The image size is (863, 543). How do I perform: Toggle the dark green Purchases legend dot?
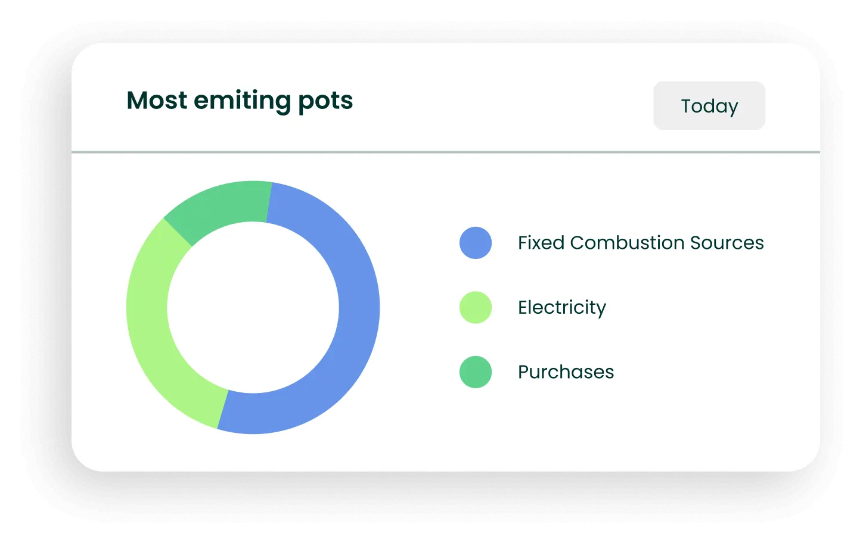[x=476, y=372]
